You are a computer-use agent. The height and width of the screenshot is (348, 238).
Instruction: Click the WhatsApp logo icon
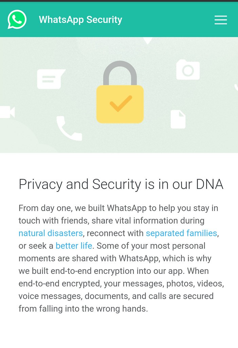point(17,19)
